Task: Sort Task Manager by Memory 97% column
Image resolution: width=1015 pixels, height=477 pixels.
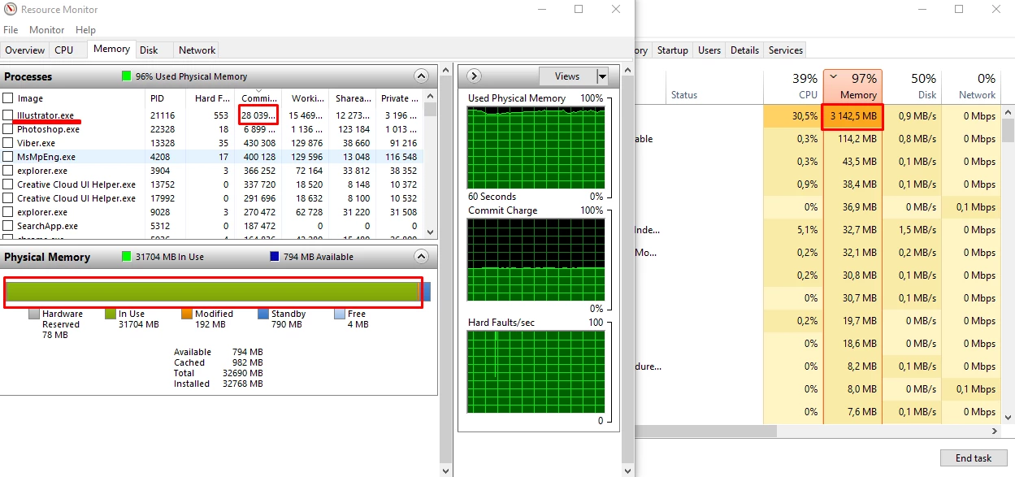Action: point(852,85)
